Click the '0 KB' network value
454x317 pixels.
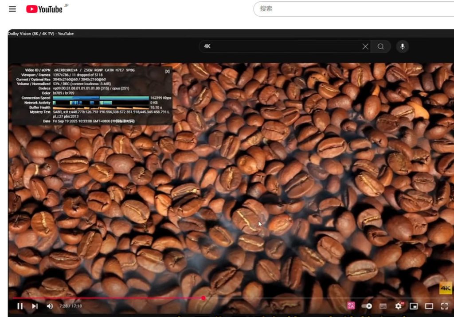tap(154, 103)
